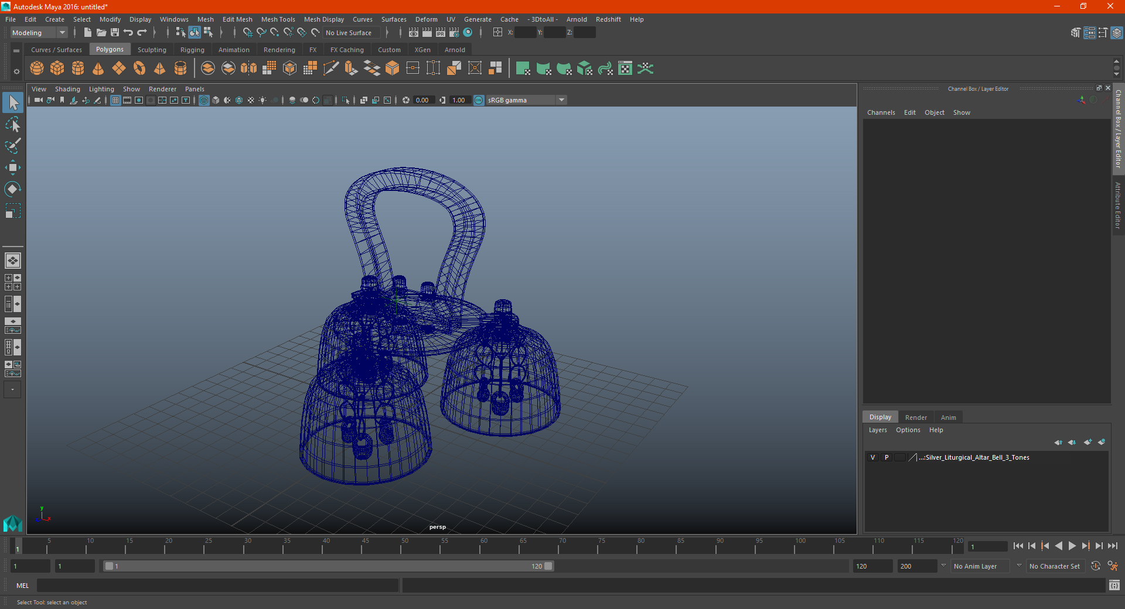
Task: Open Render Settings from status line icon
Action: [454, 33]
